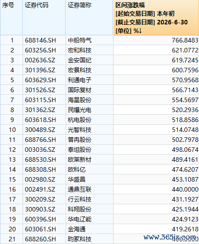This screenshot has height=244, width=199.
Task: Click the 证券简称 column header
Action: pos(90,18)
